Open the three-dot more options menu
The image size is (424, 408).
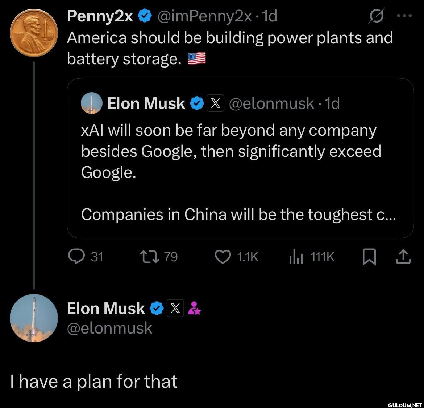tap(405, 16)
